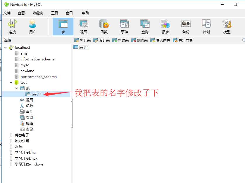The image size is (245, 183).
Task: Select test11 table in the tree
Action: 37,94
